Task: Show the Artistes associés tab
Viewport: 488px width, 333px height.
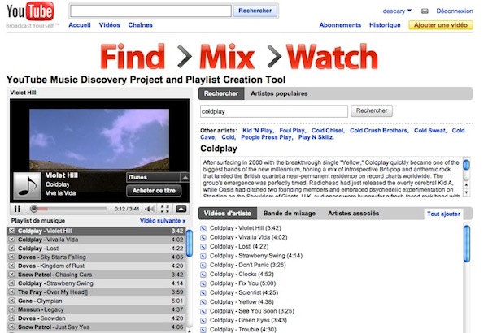Action: pos(354,214)
